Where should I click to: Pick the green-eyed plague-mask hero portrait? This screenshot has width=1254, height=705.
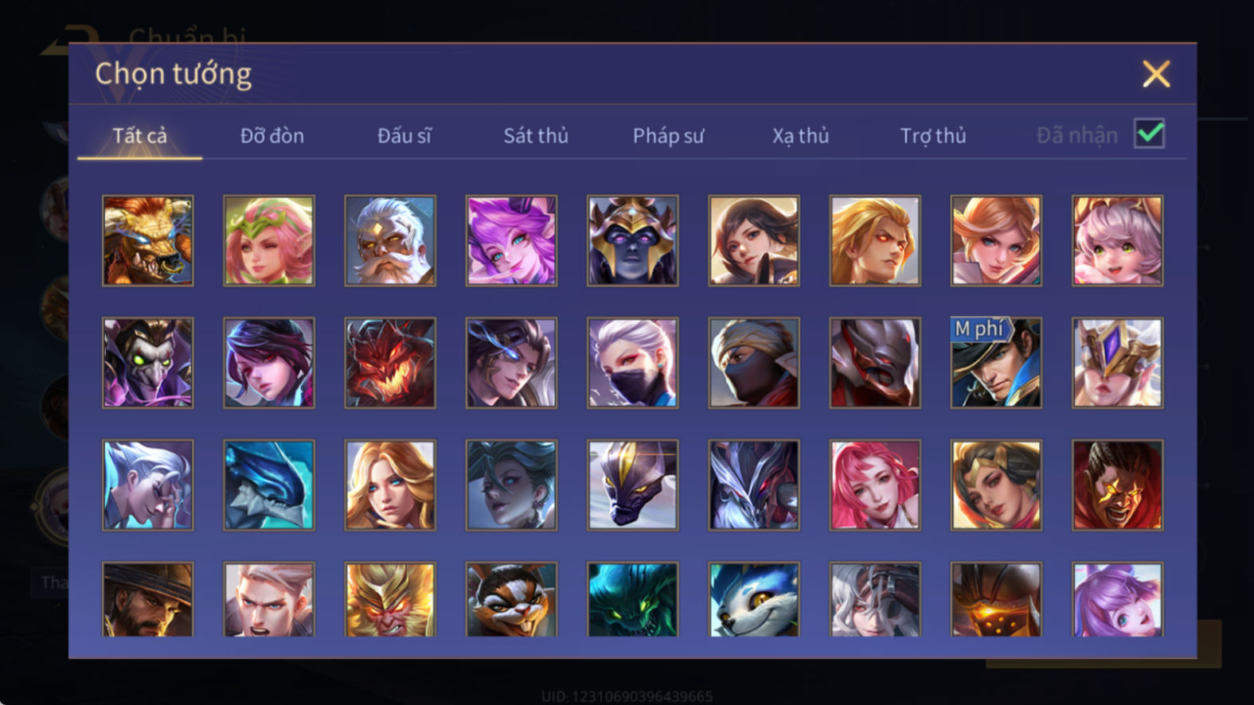point(147,363)
